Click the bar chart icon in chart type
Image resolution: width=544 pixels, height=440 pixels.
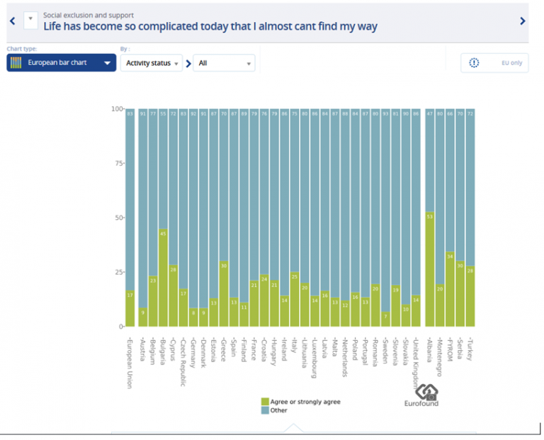(x=16, y=63)
